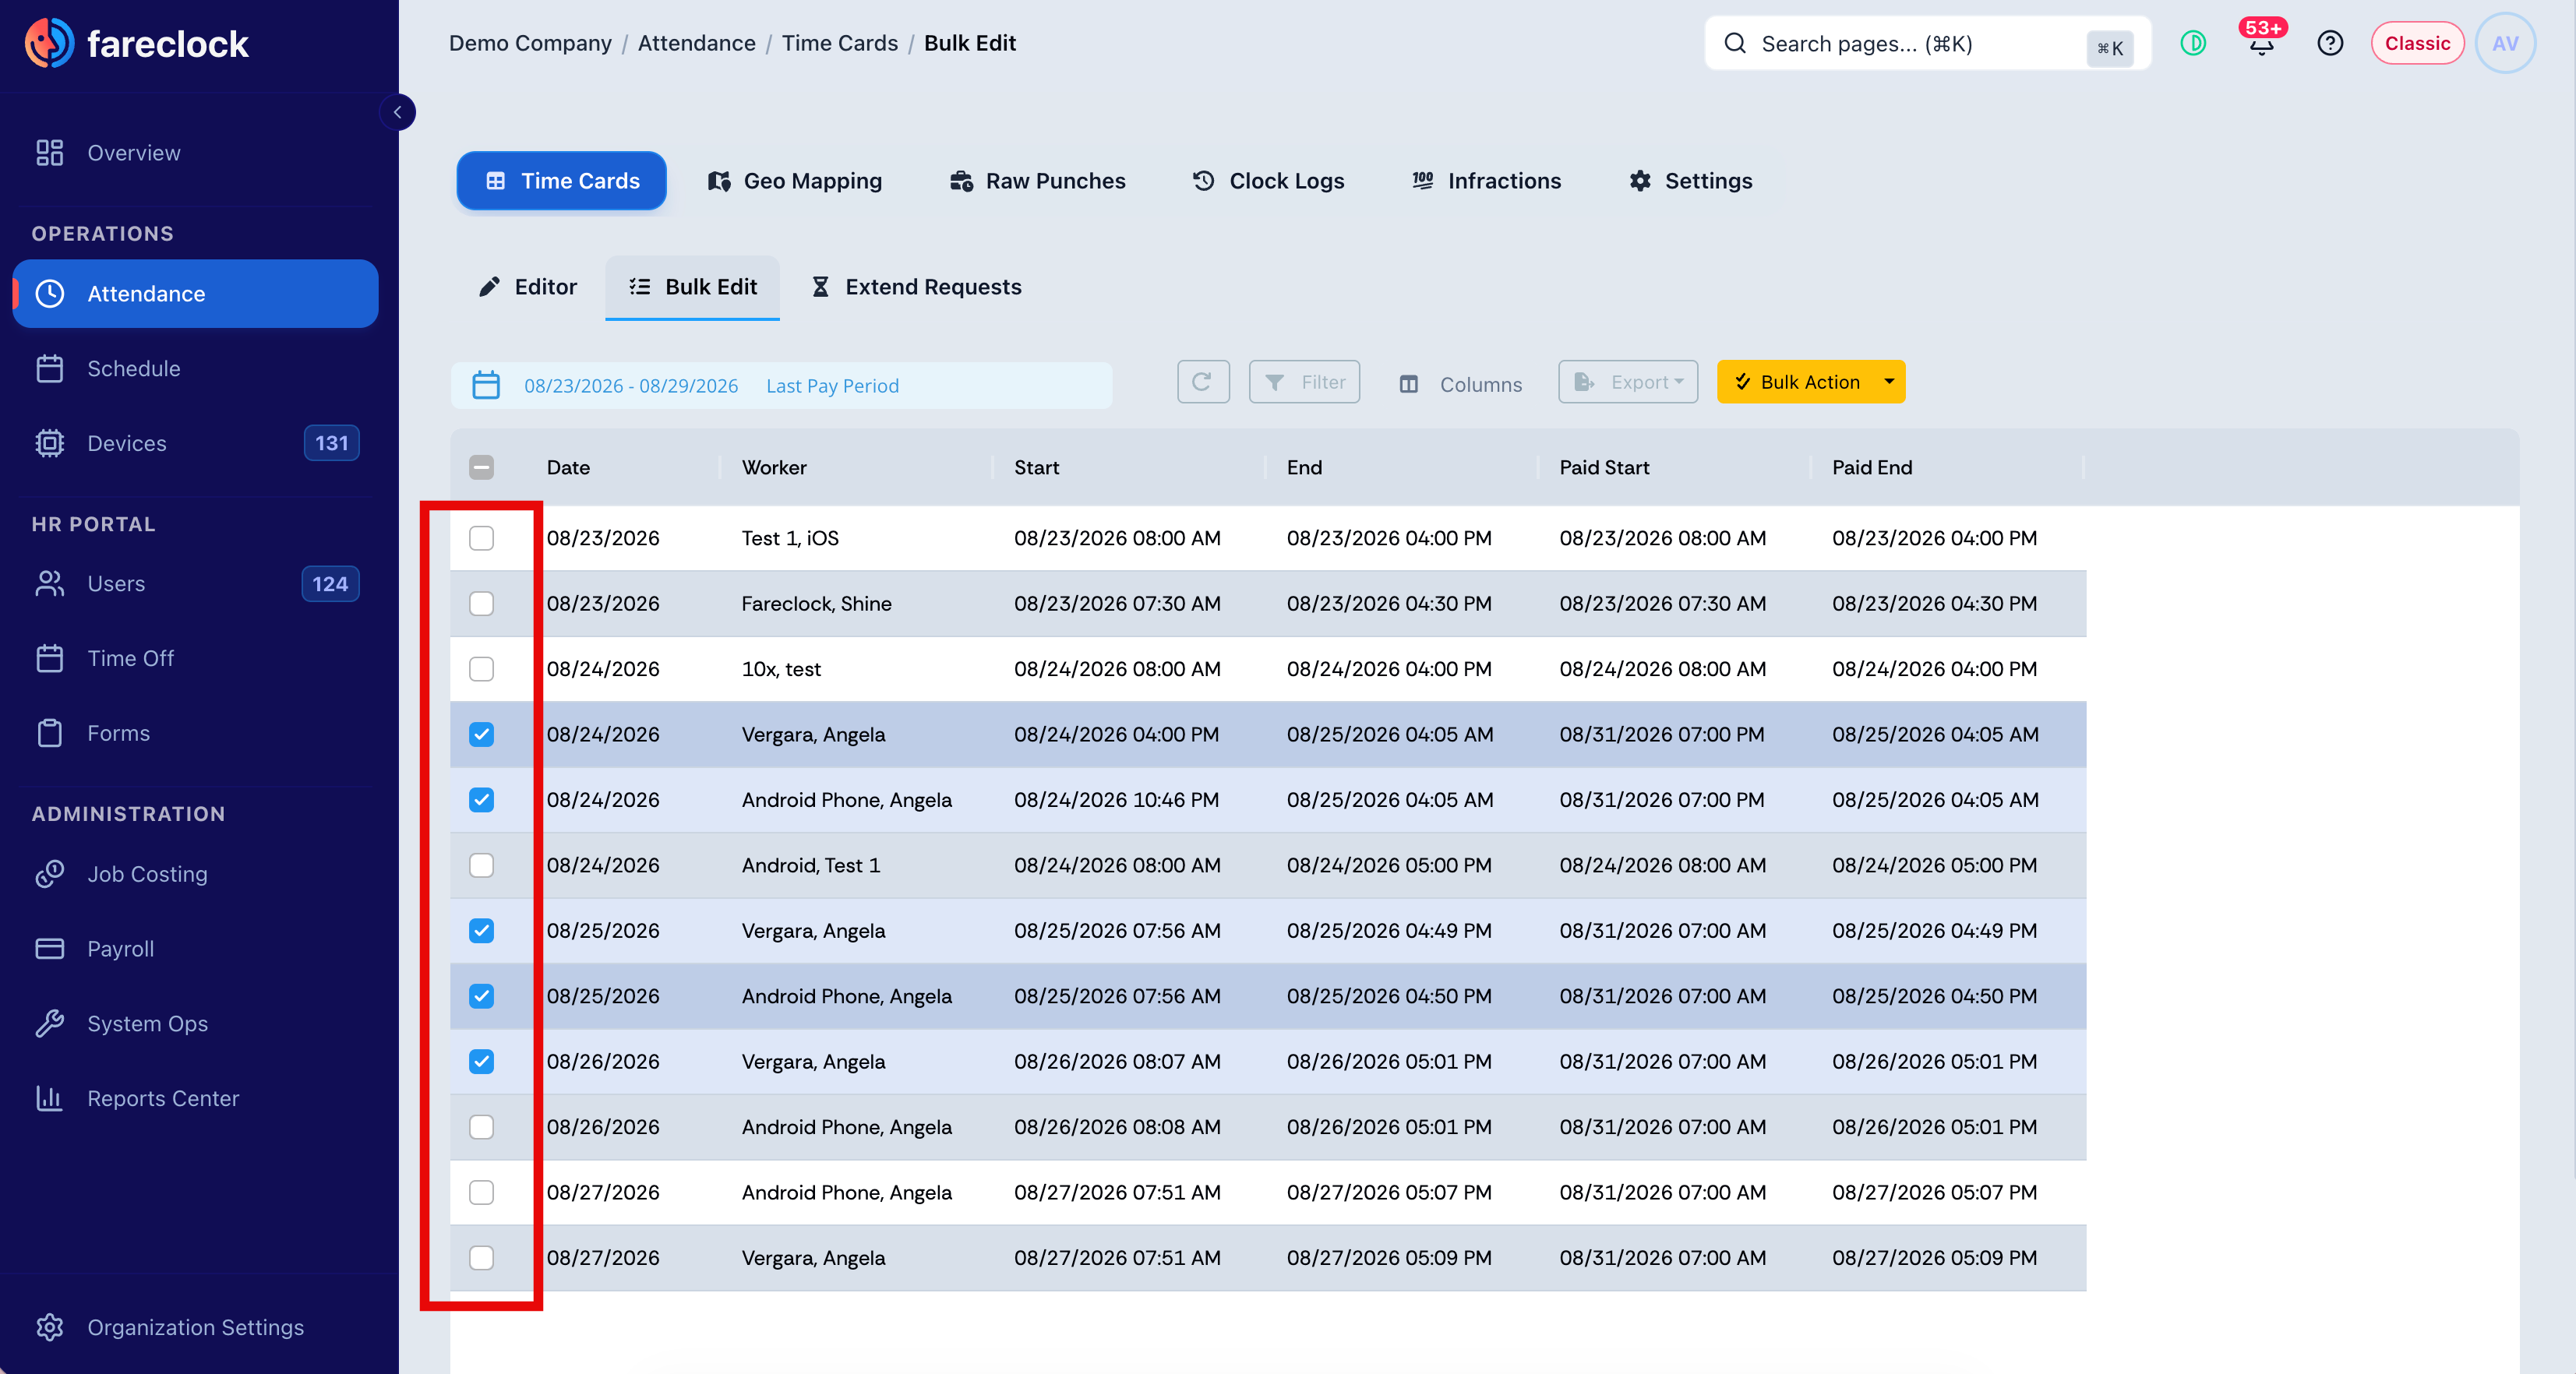The width and height of the screenshot is (2576, 1374).
Task: Click the green status indicator icon
Action: [x=2193, y=44]
